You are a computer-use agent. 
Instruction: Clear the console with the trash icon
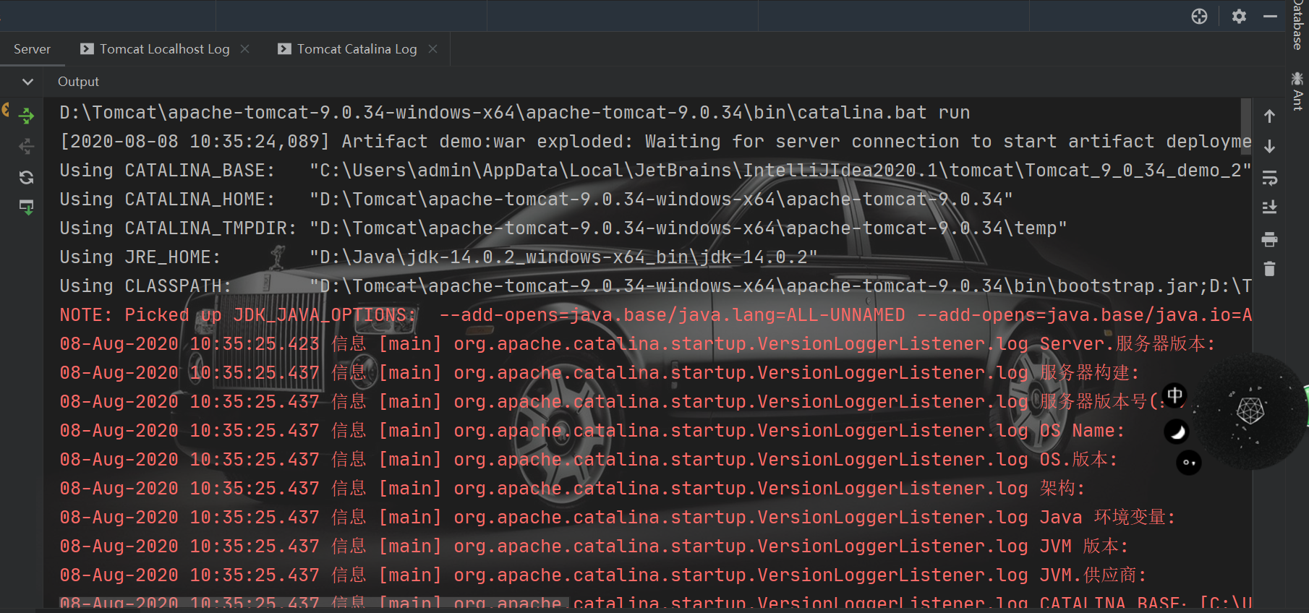pyautogui.click(x=1269, y=269)
